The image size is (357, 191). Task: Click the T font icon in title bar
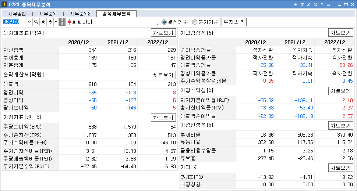coord(302,4)
